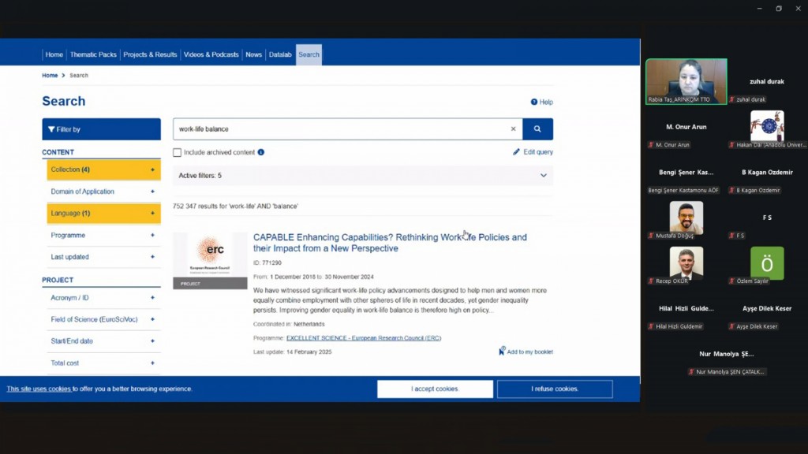Image resolution: width=808 pixels, height=454 pixels.
Task: Click I accept cookies button
Action: tap(435, 389)
